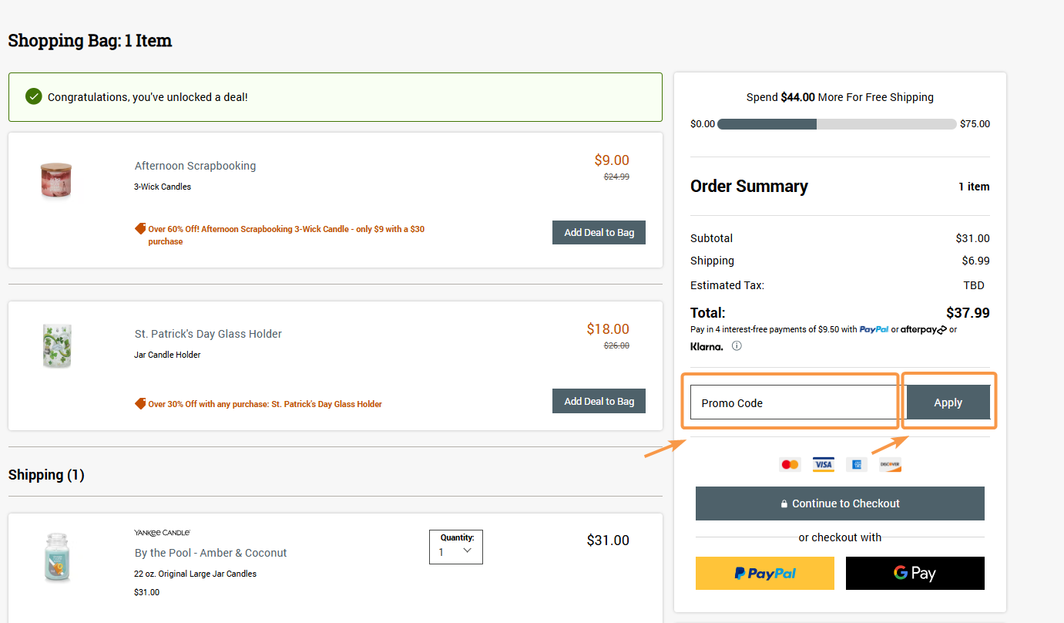Click the St. Patrick's offer tag icon
The height and width of the screenshot is (623, 1064).
click(x=140, y=404)
